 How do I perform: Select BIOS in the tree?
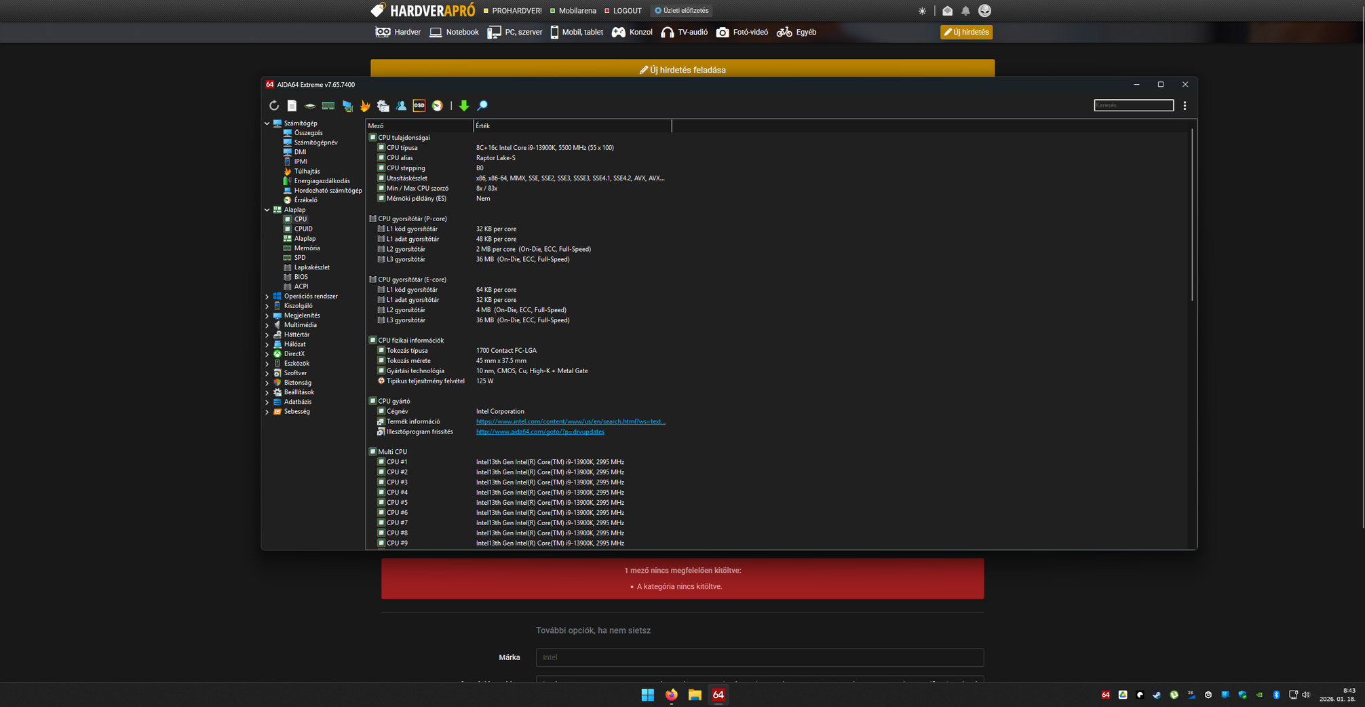(301, 277)
